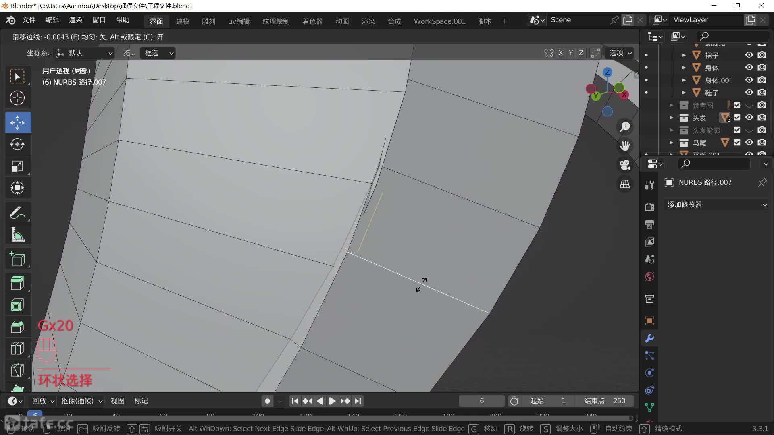774x435 pixels.
Task: Open the Particles properties tab
Action: (x=649, y=356)
